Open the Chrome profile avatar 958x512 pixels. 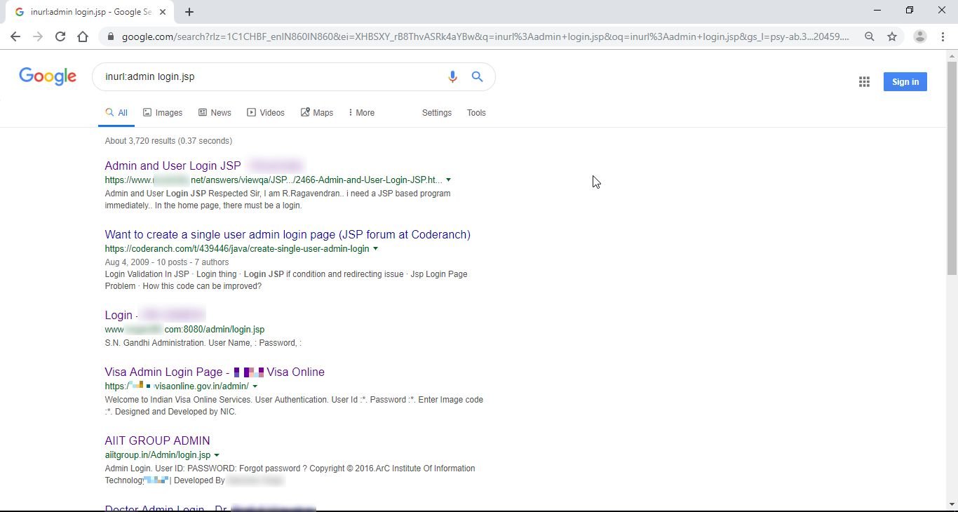920,36
